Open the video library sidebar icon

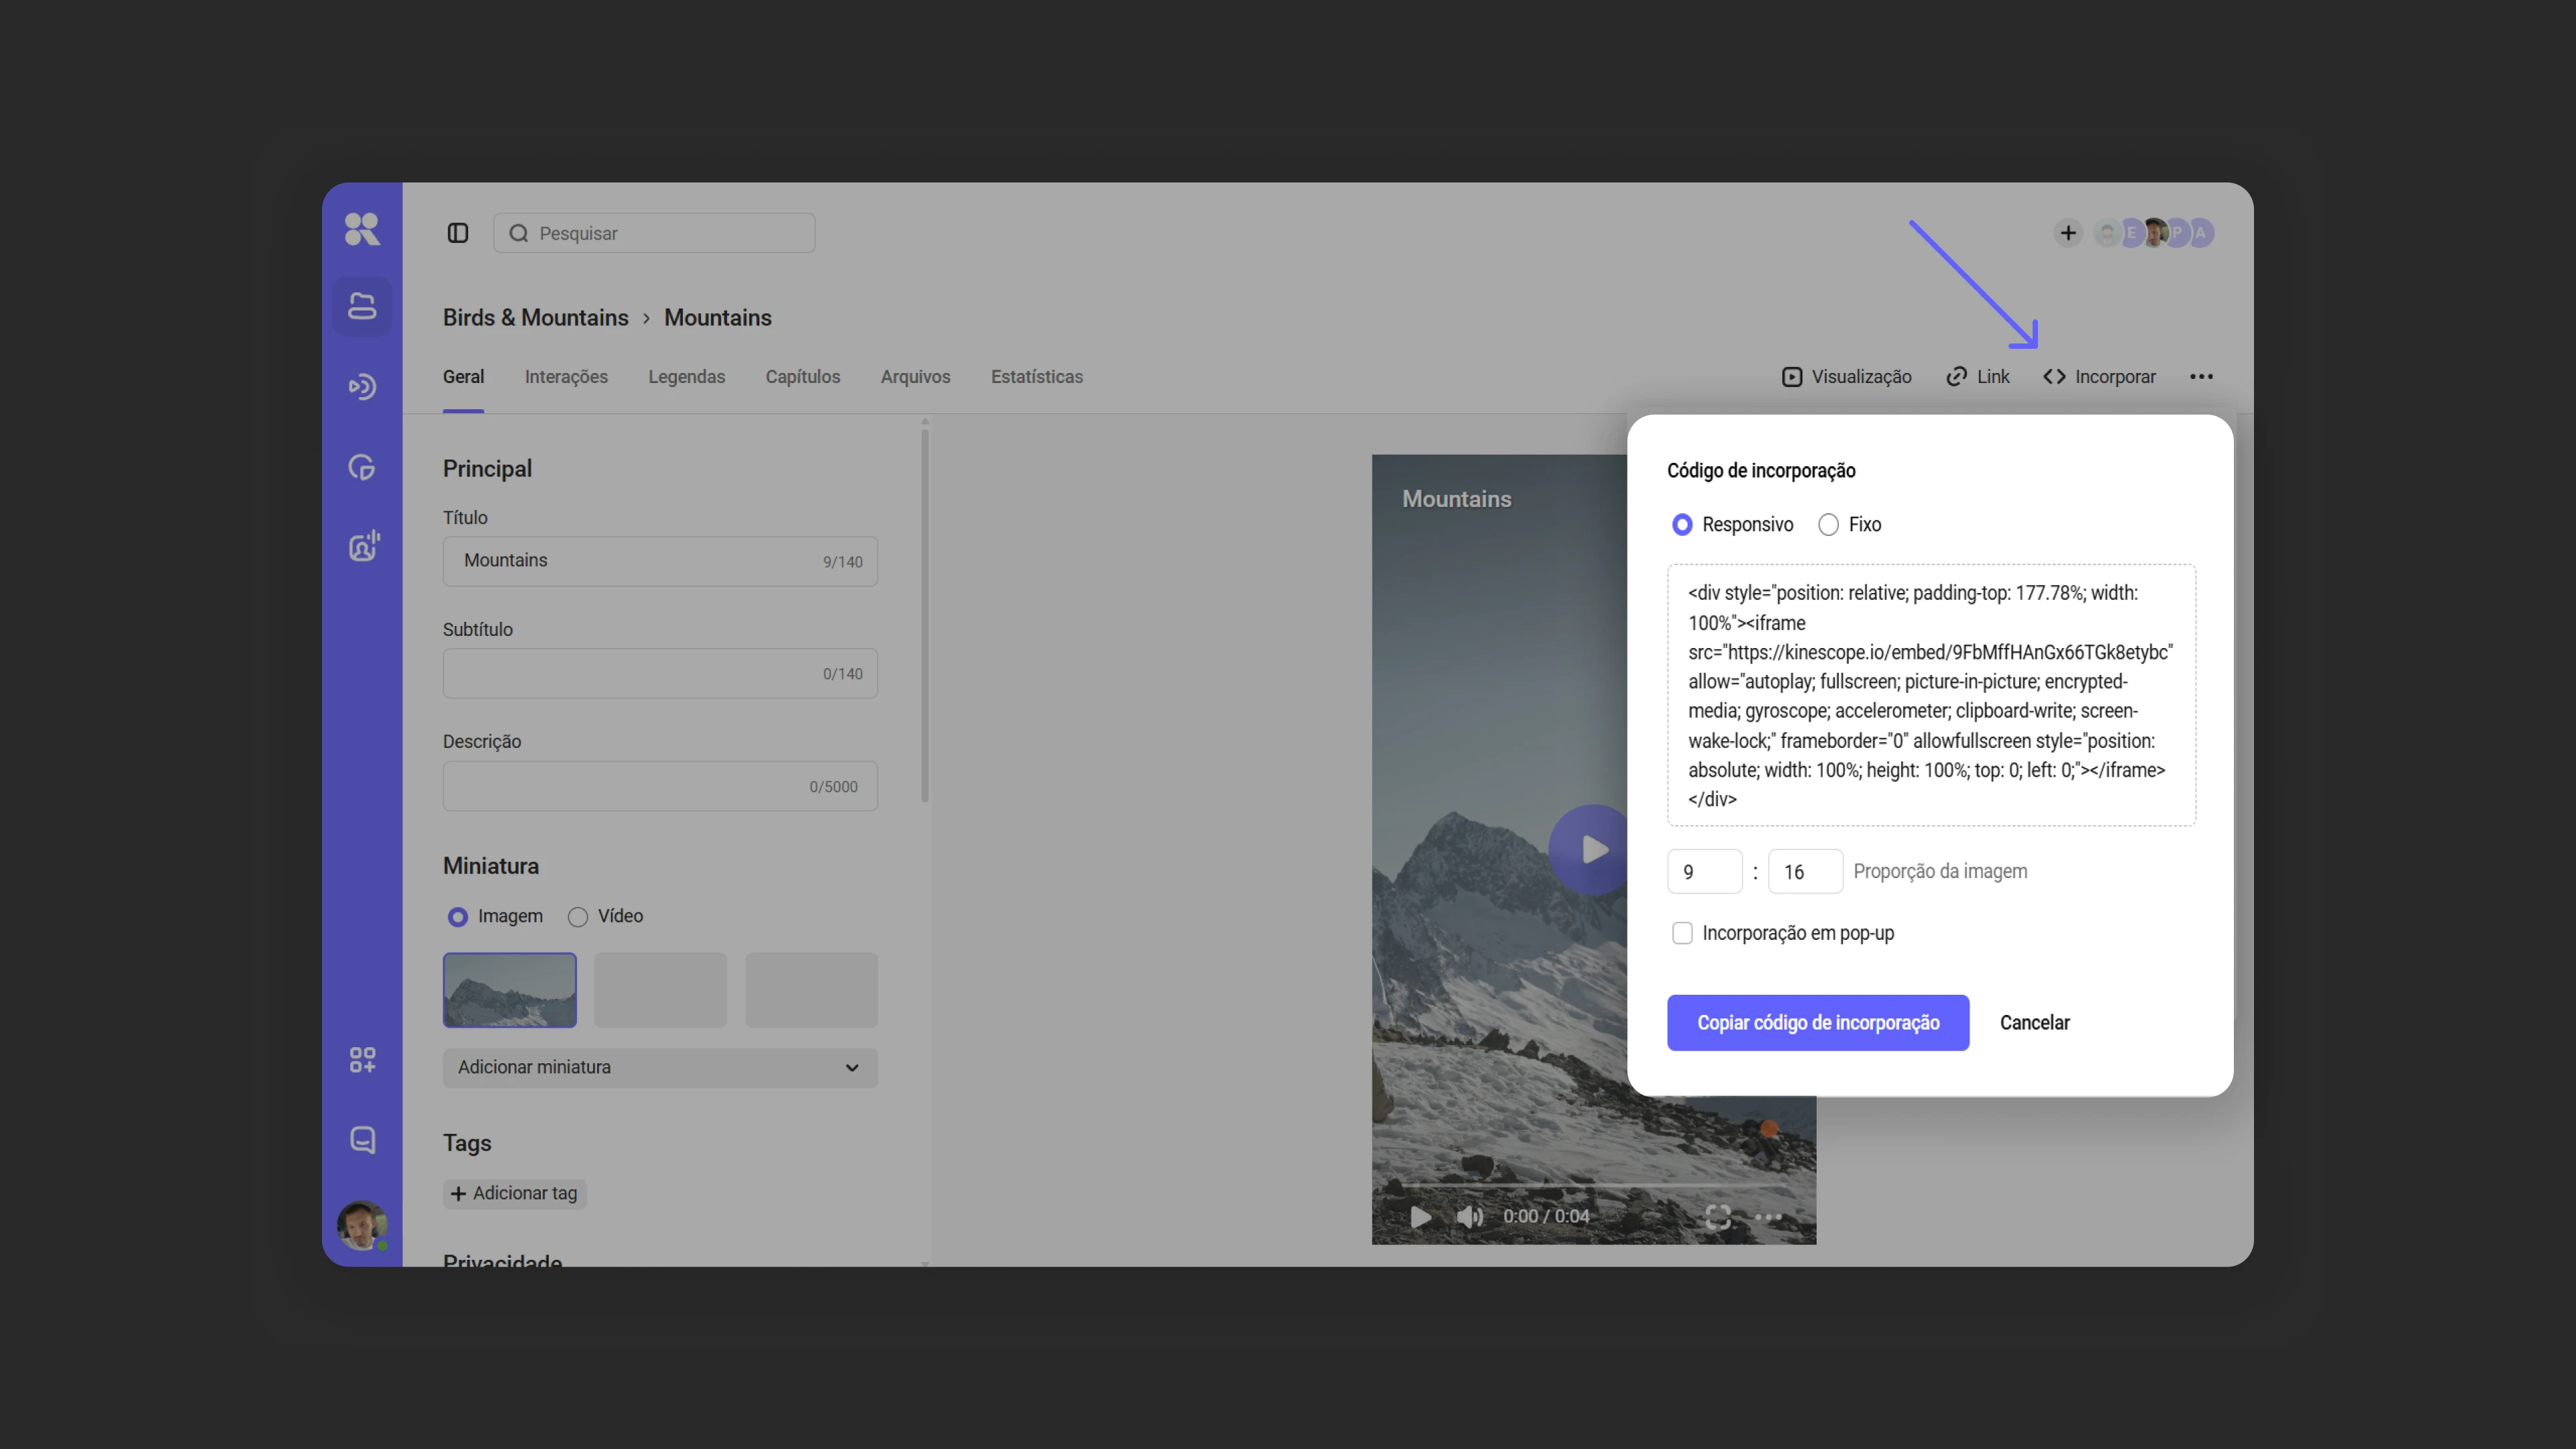click(x=362, y=306)
